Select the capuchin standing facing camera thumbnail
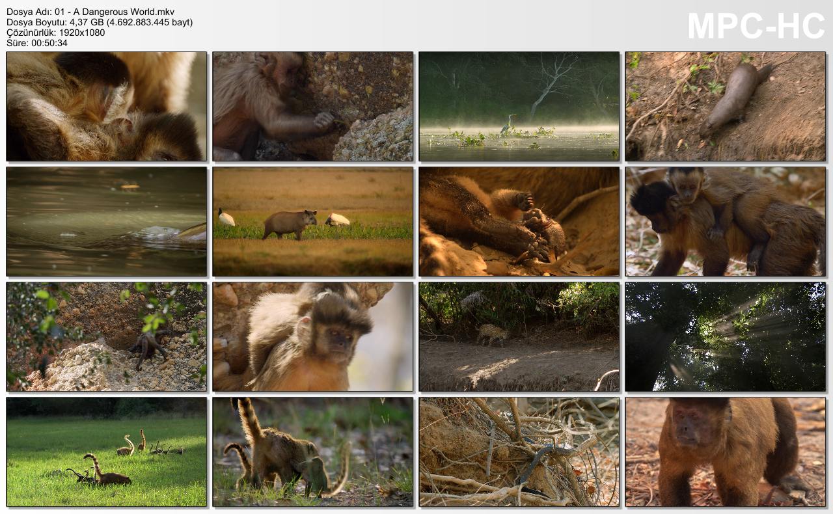The height and width of the screenshot is (514, 833). 726,452
